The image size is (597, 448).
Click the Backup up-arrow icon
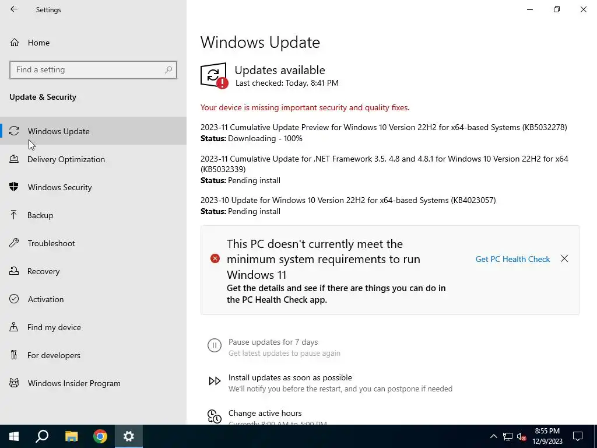[14, 215]
